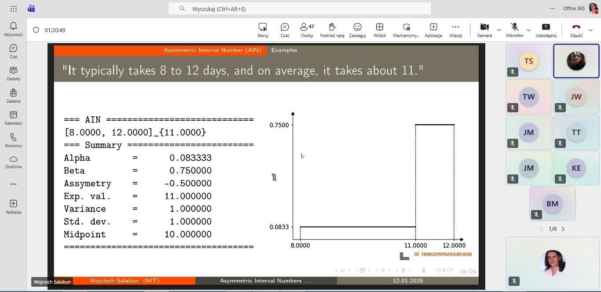Expand the Opuść leave options arrow
The width and height of the screenshot is (601, 292).
click(x=590, y=30)
